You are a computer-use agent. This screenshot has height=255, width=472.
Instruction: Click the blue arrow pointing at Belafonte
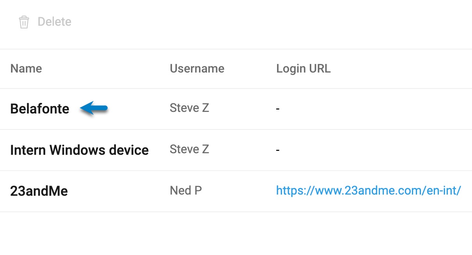click(94, 108)
